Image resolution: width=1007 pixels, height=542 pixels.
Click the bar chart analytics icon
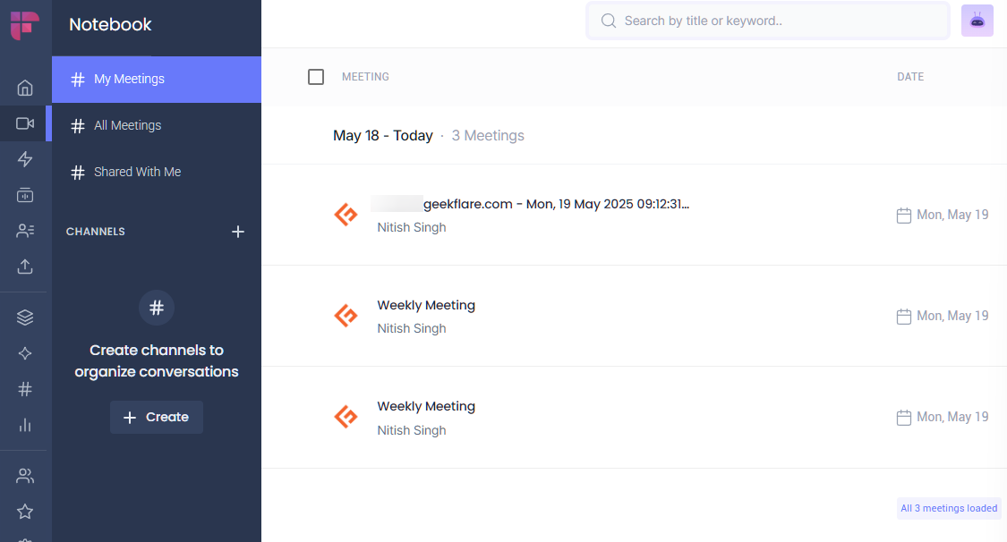click(25, 425)
